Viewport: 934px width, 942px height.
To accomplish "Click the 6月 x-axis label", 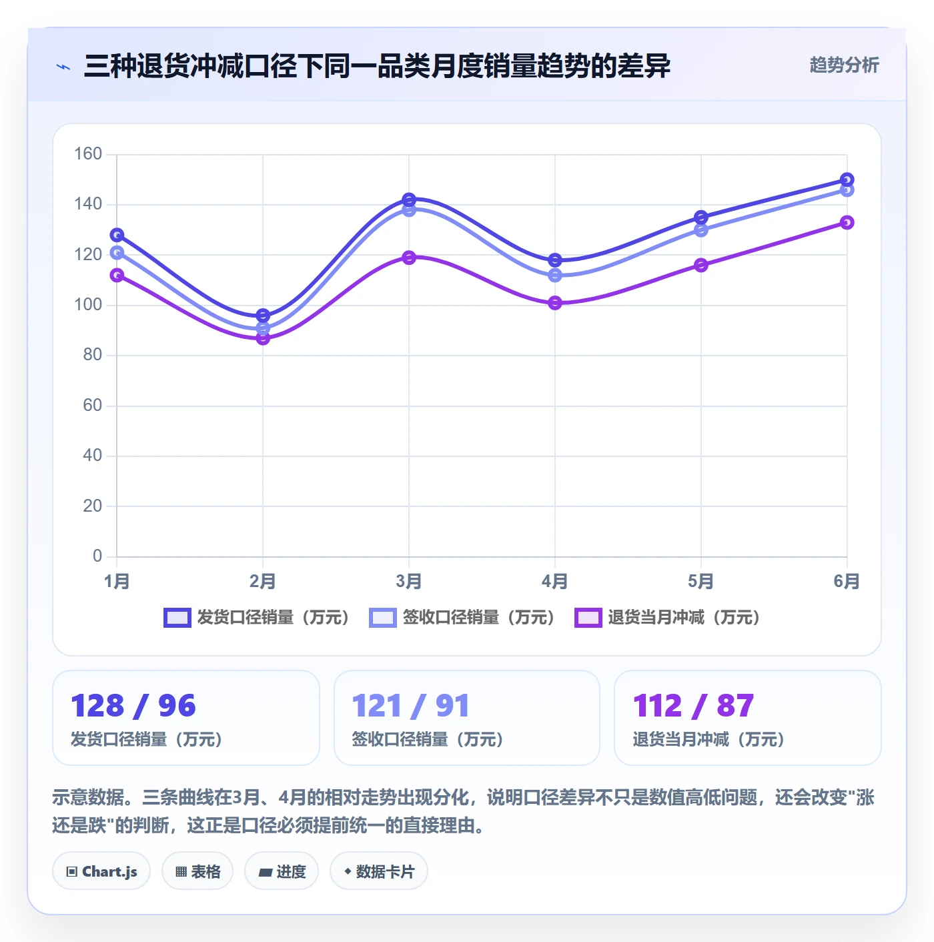I will pos(847,581).
